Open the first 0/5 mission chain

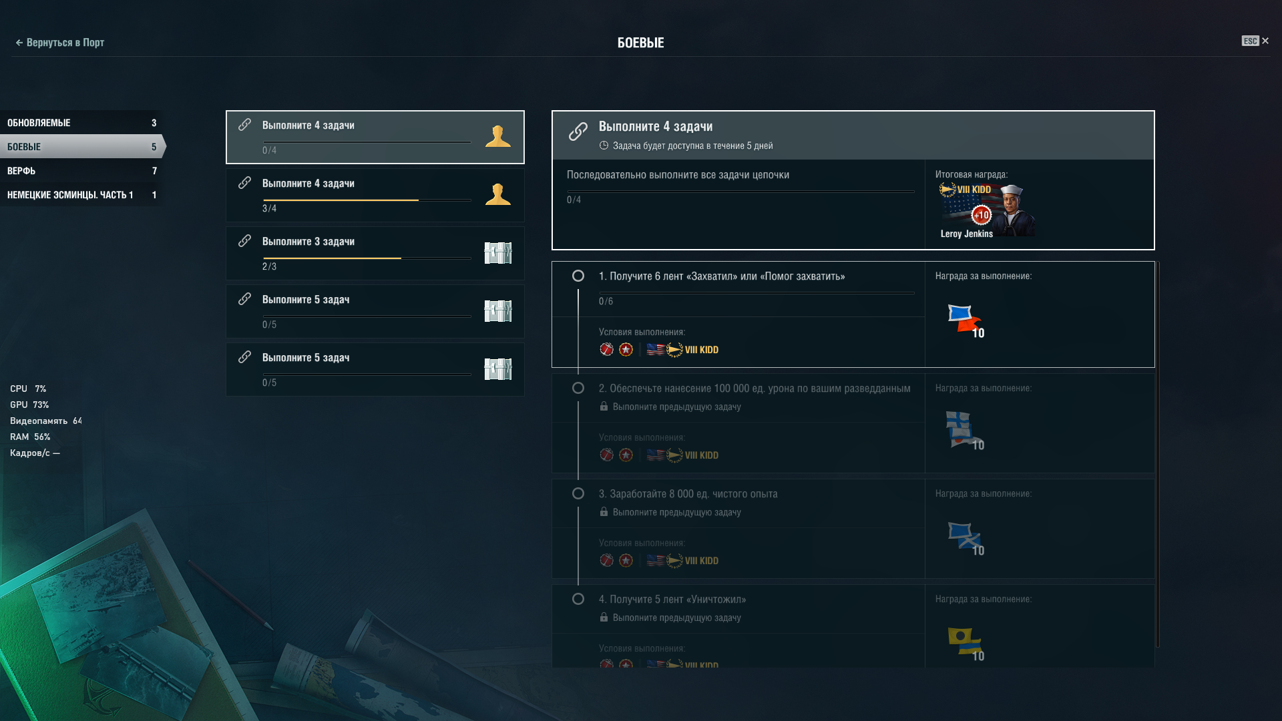click(375, 311)
